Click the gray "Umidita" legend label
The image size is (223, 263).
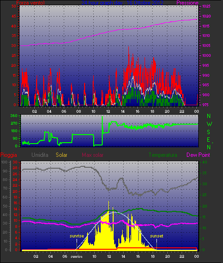tap(40, 155)
